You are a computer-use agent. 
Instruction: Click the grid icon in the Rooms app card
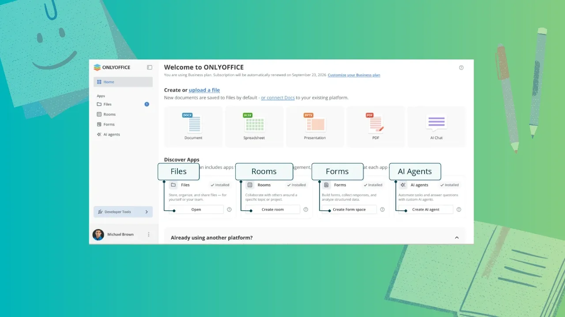(x=250, y=185)
